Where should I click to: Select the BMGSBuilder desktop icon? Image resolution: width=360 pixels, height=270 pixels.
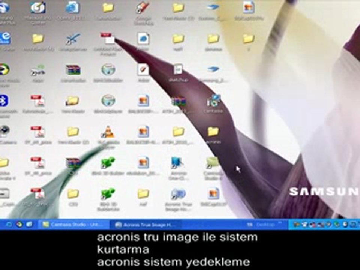(108, 70)
